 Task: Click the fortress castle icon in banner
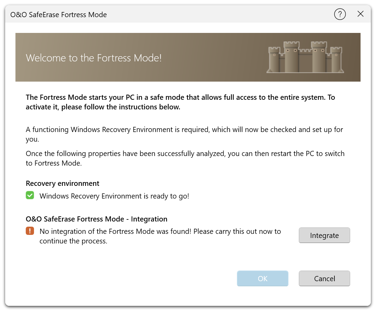tap(305, 57)
